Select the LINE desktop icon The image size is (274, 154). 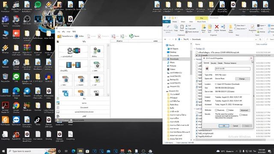coord(16,78)
